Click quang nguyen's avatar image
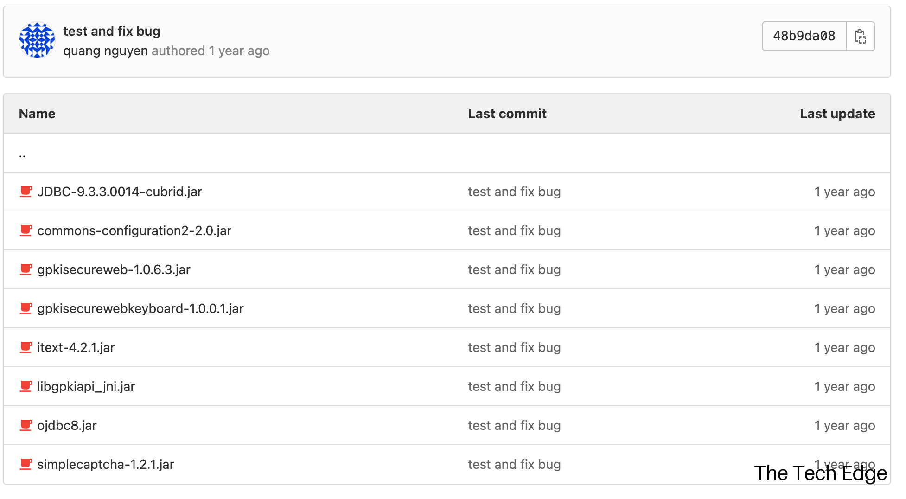This screenshot has width=906, height=499. pyautogui.click(x=37, y=40)
